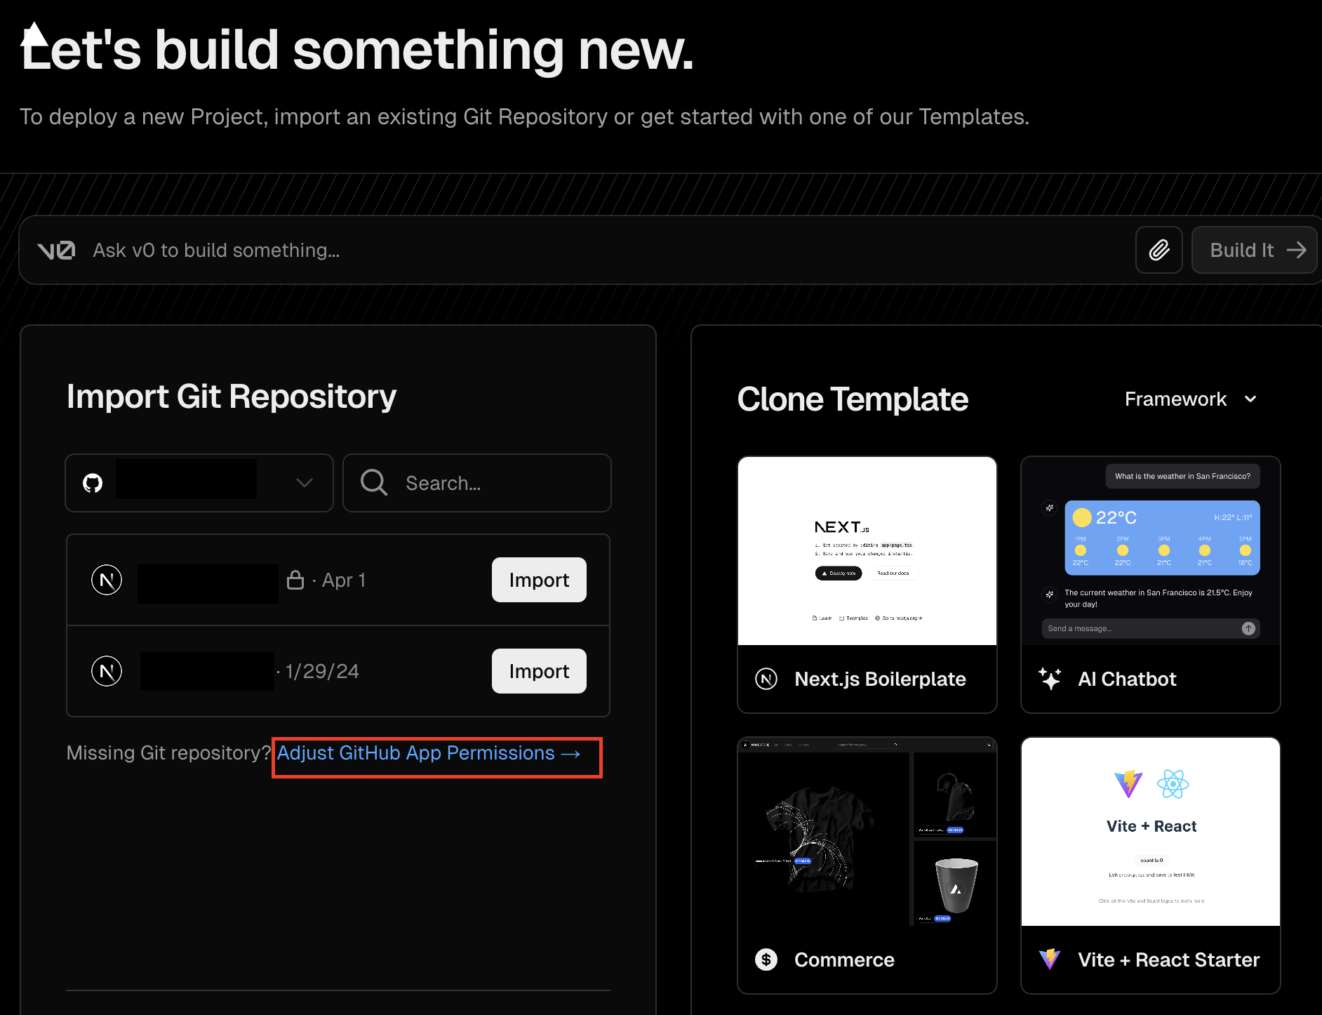The height and width of the screenshot is (1015, 1322).
Task: Click the Build It button
Action: click(1255, 250)
